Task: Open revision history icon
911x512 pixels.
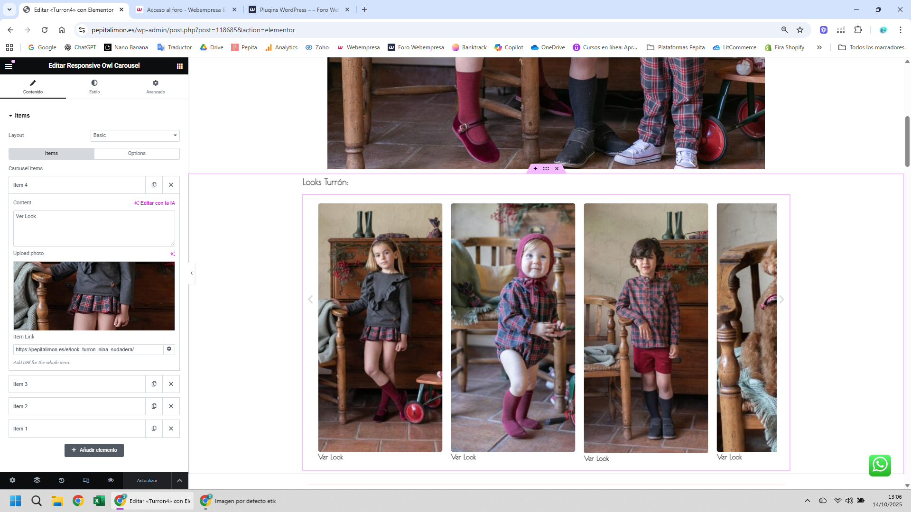Action: 61,480
